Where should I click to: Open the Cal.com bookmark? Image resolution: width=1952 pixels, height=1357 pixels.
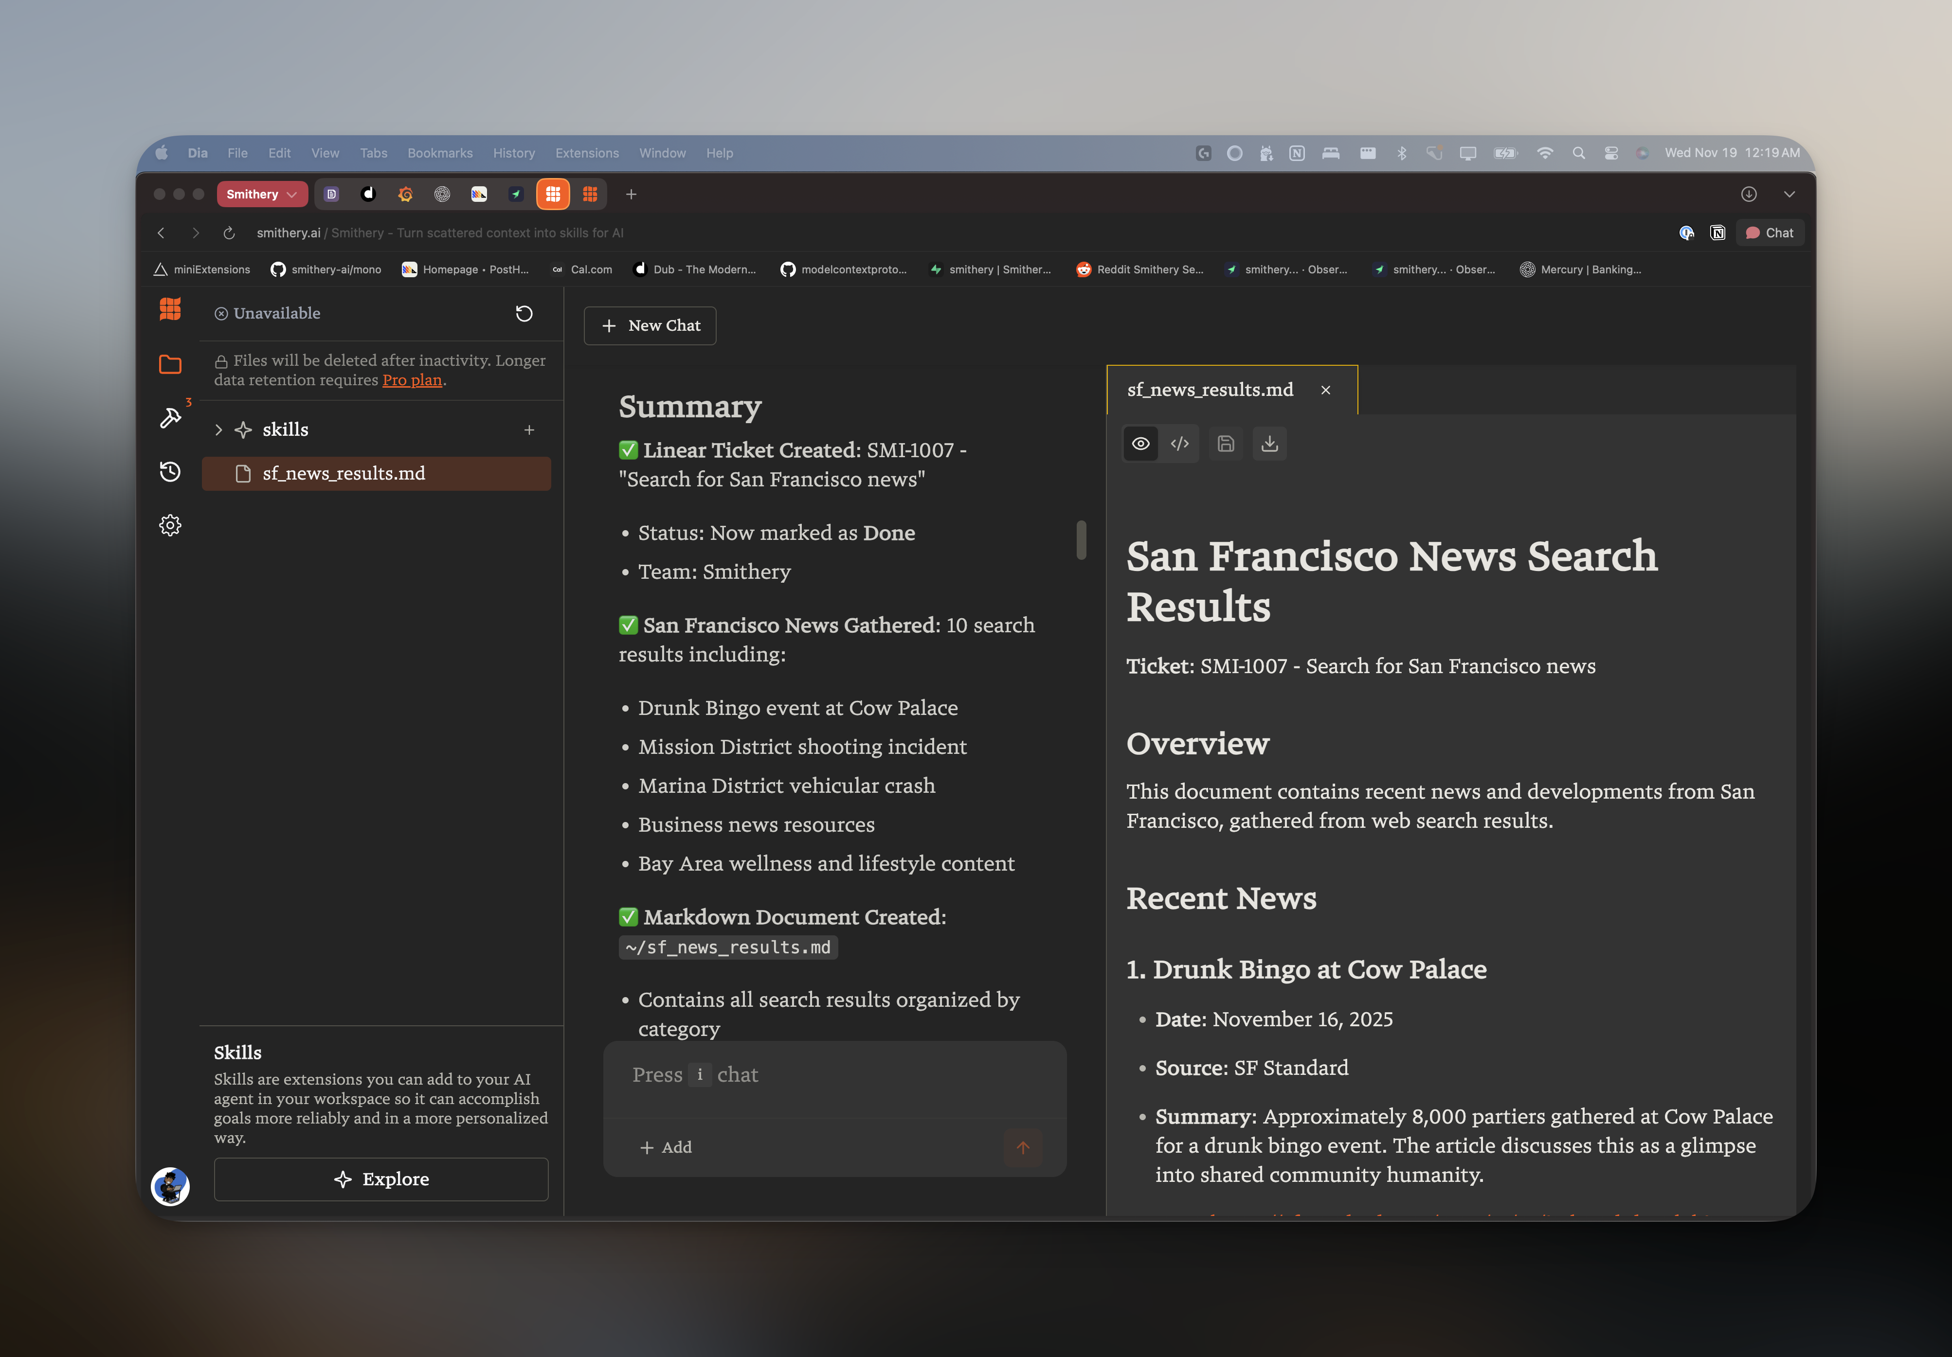582,269
